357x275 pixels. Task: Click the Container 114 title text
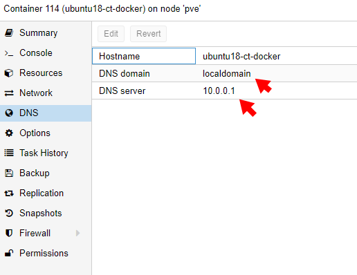pos(102,9)
